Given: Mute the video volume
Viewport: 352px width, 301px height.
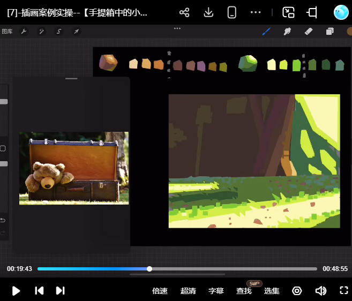Looking at the screenshot, I should (x=320, y=291).
